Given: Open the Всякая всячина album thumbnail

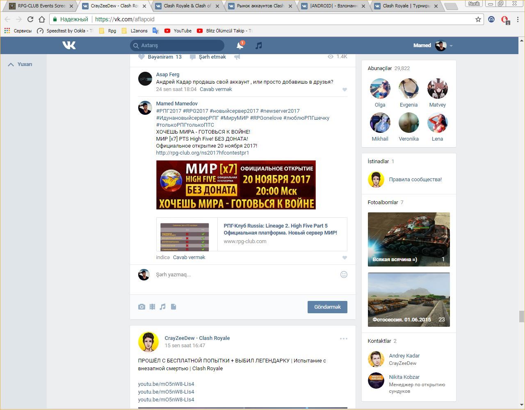Looking at the screenshot, I should click(409, 239).
